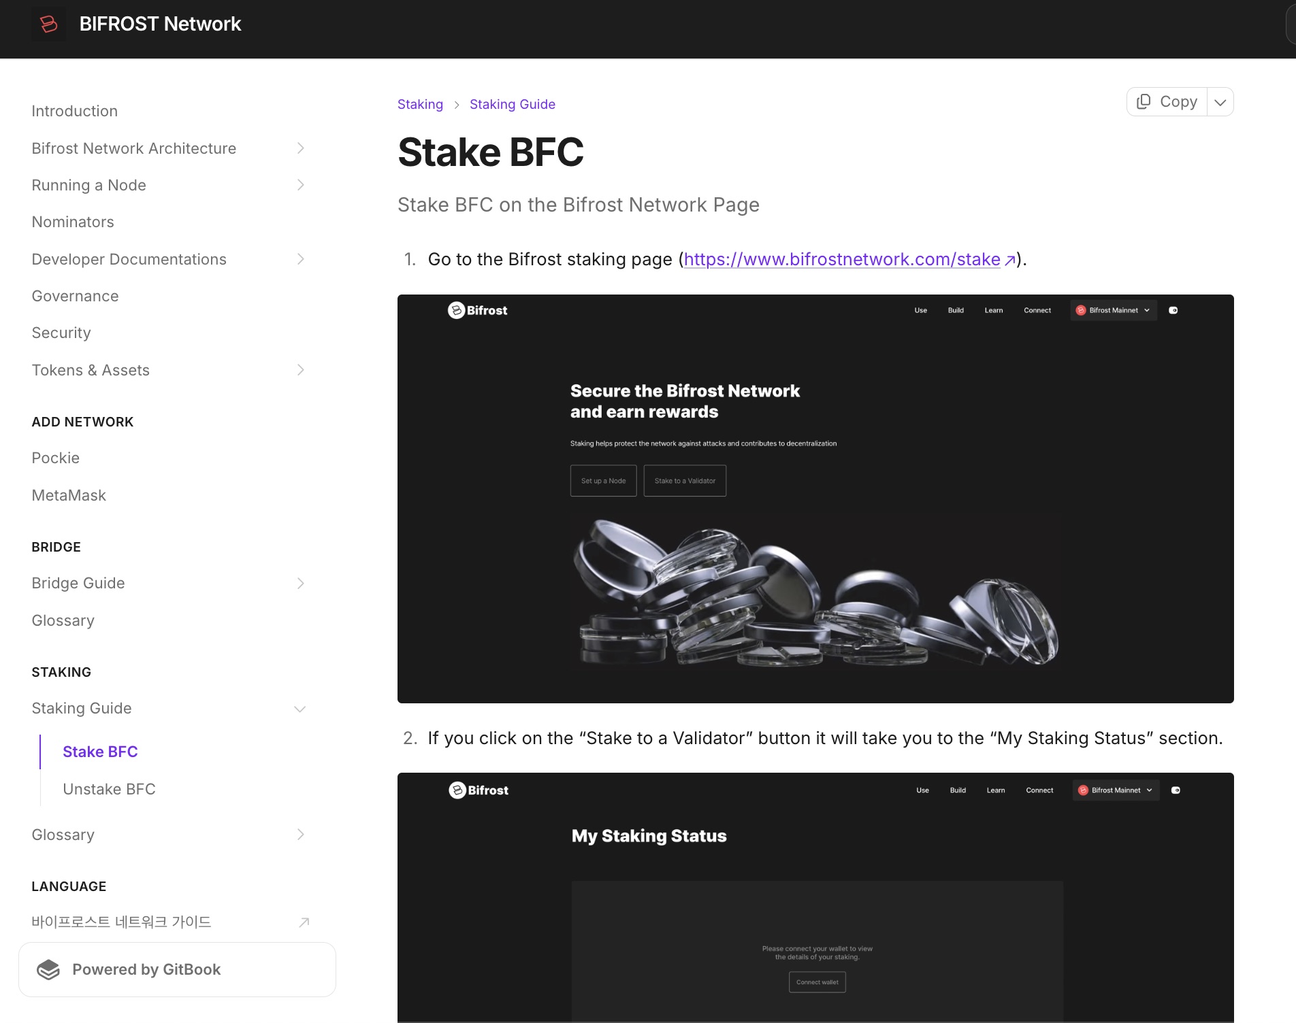Click the external link arrow after stake URL
1296x1023 pixels.
[x=1010, y=260]
